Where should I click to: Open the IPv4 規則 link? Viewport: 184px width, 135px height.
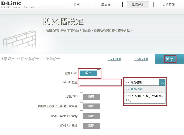tap(114, 59)
